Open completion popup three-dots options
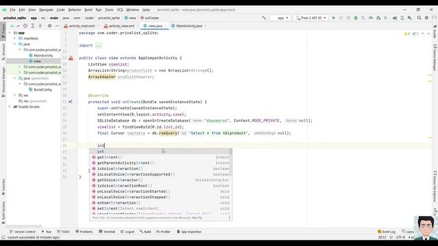The height and width of the screenshot is (246, 438). pos(229,217)
